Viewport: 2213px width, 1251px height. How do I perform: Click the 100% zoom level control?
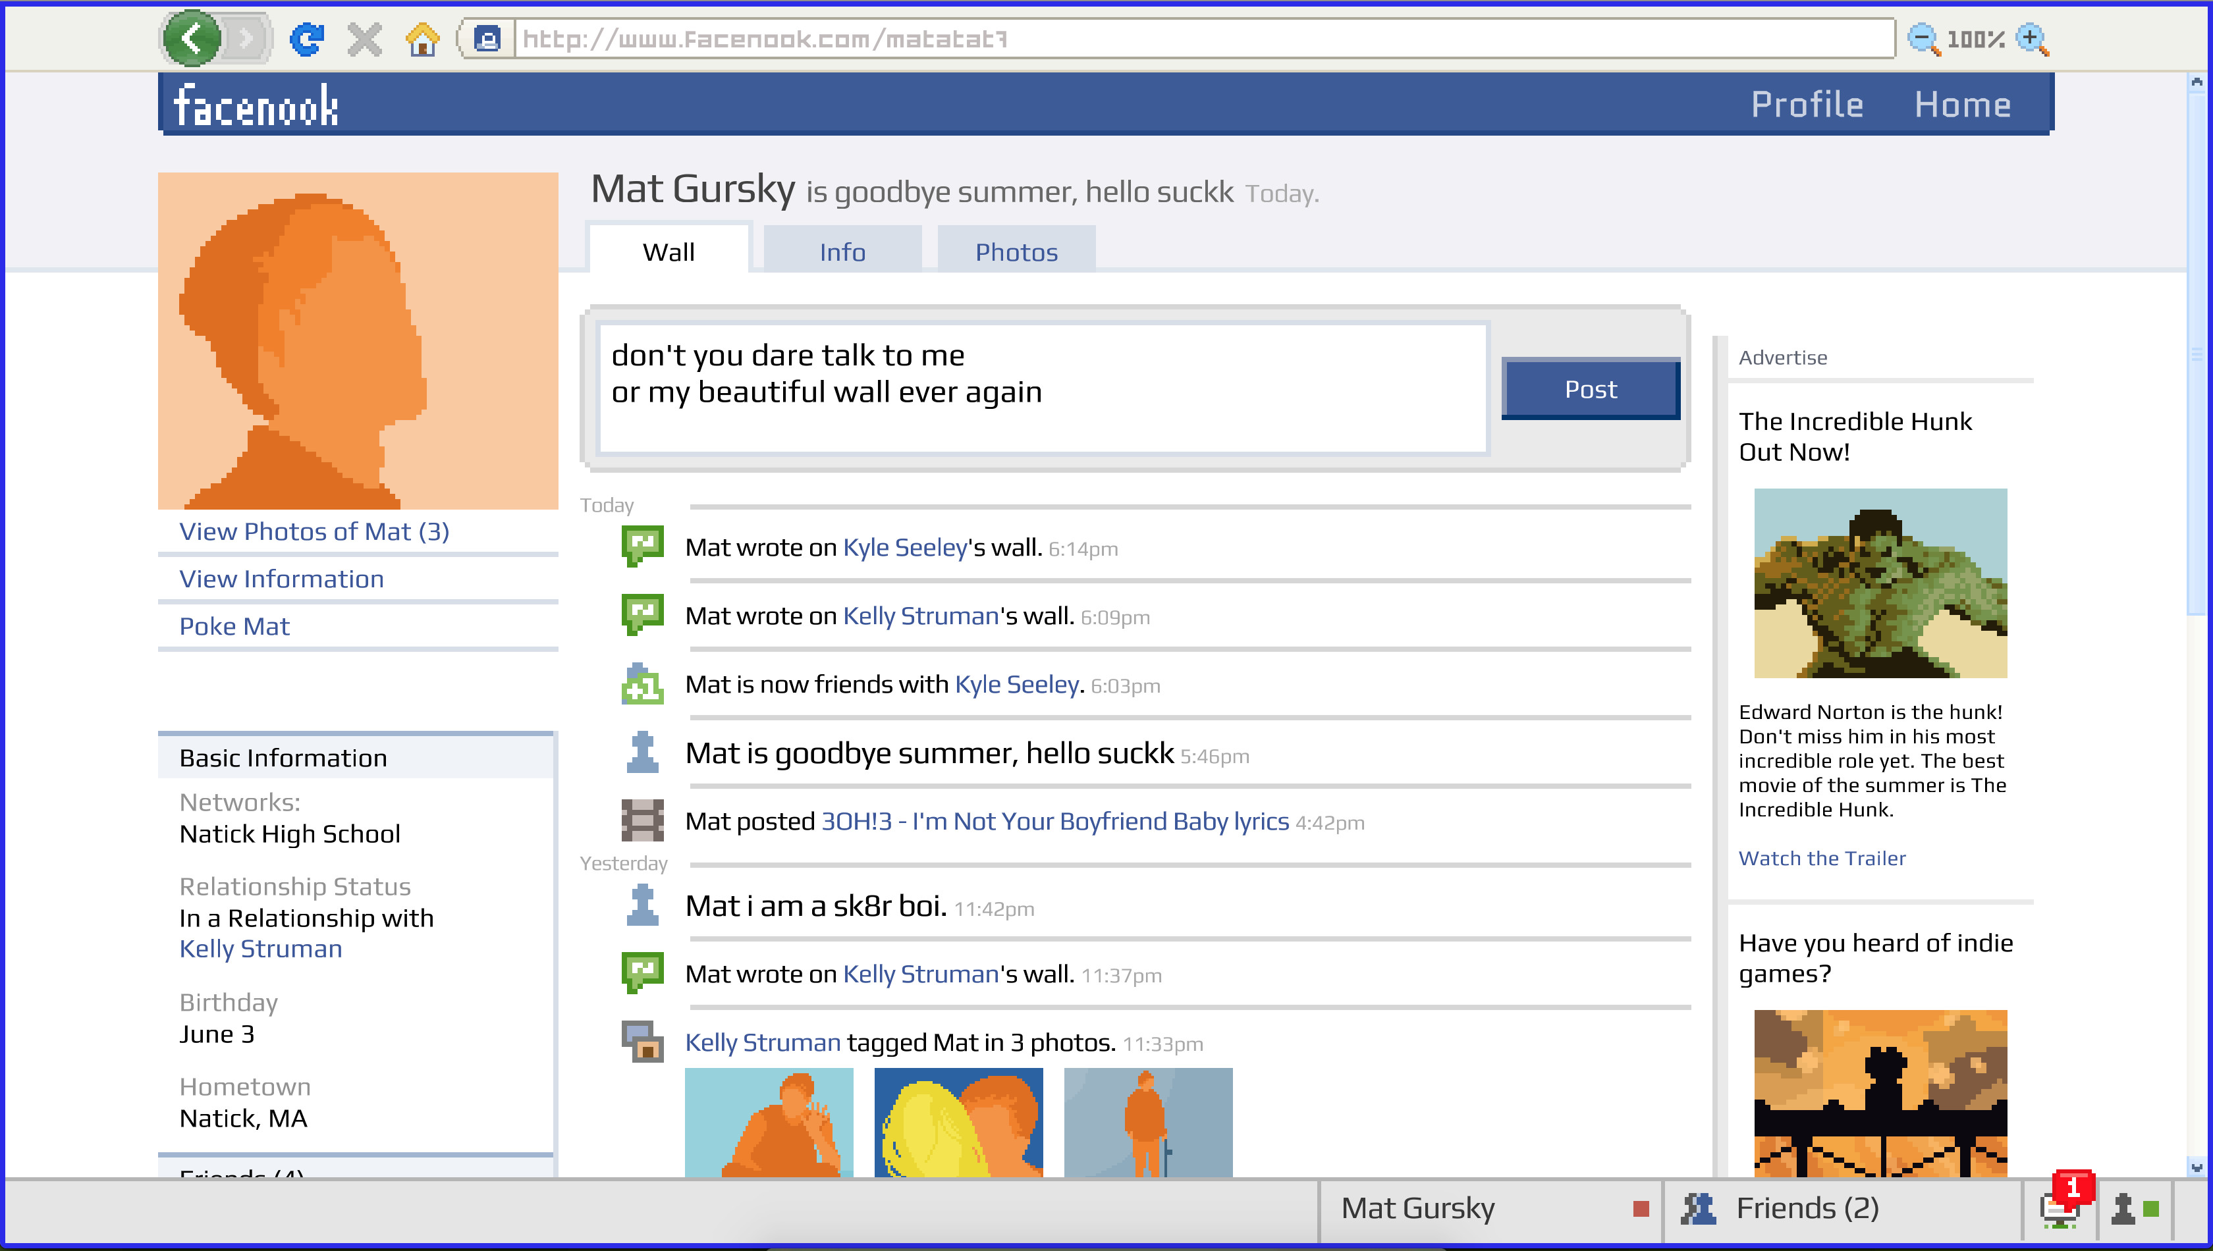pos(1976,38)
